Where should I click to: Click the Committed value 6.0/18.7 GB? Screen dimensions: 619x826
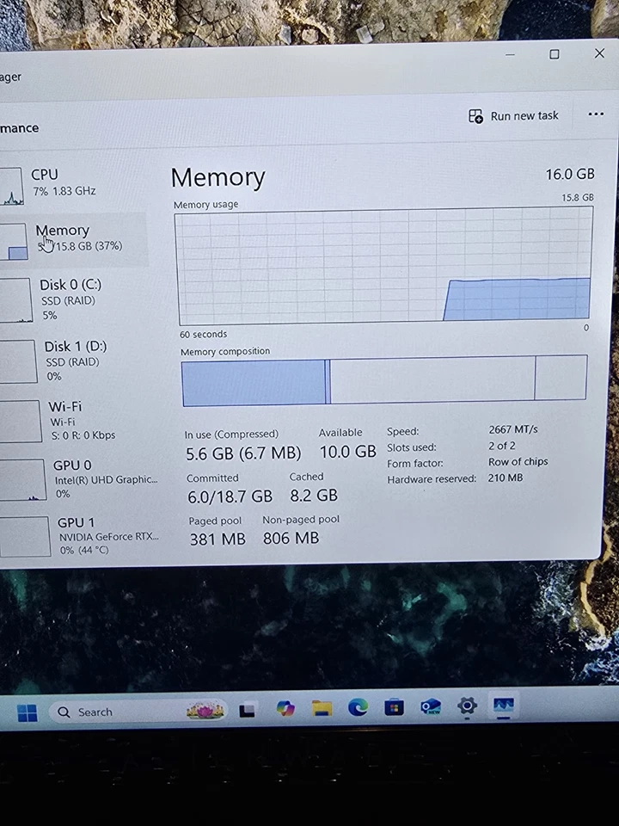coord(230,496)
